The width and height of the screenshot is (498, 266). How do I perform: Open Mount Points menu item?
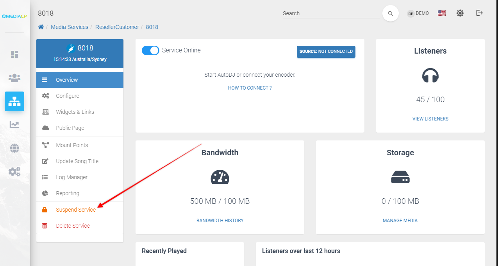80,145
